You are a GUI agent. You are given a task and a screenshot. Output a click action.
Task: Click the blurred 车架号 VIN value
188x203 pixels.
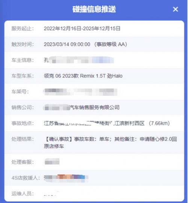(80, 92)
